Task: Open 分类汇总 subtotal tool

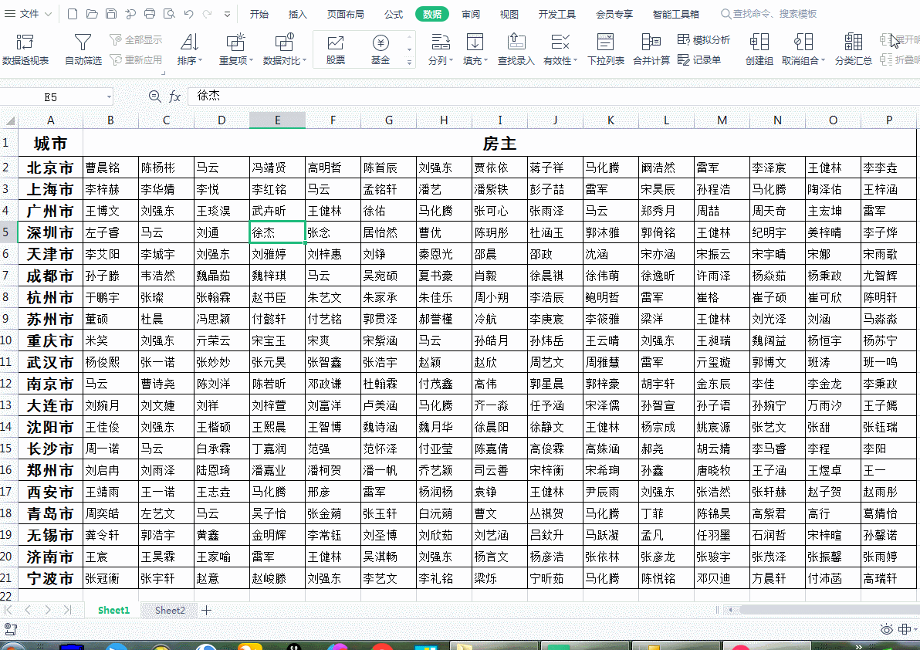Action: (853, 49)
